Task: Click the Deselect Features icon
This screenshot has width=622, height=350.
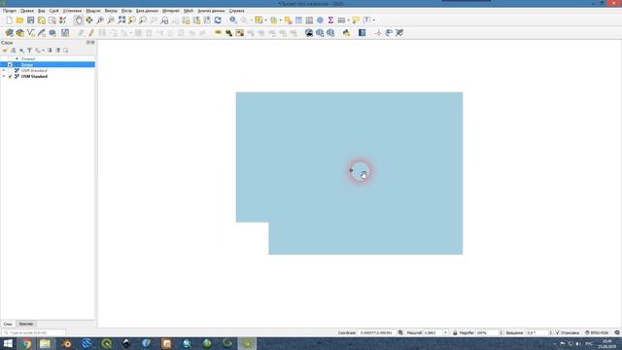Action: click(x=288, y=19)
